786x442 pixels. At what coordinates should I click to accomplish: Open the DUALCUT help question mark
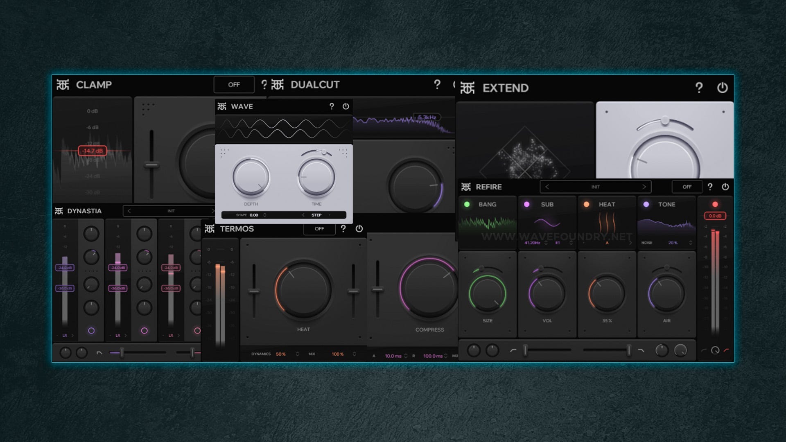point(437,85)
